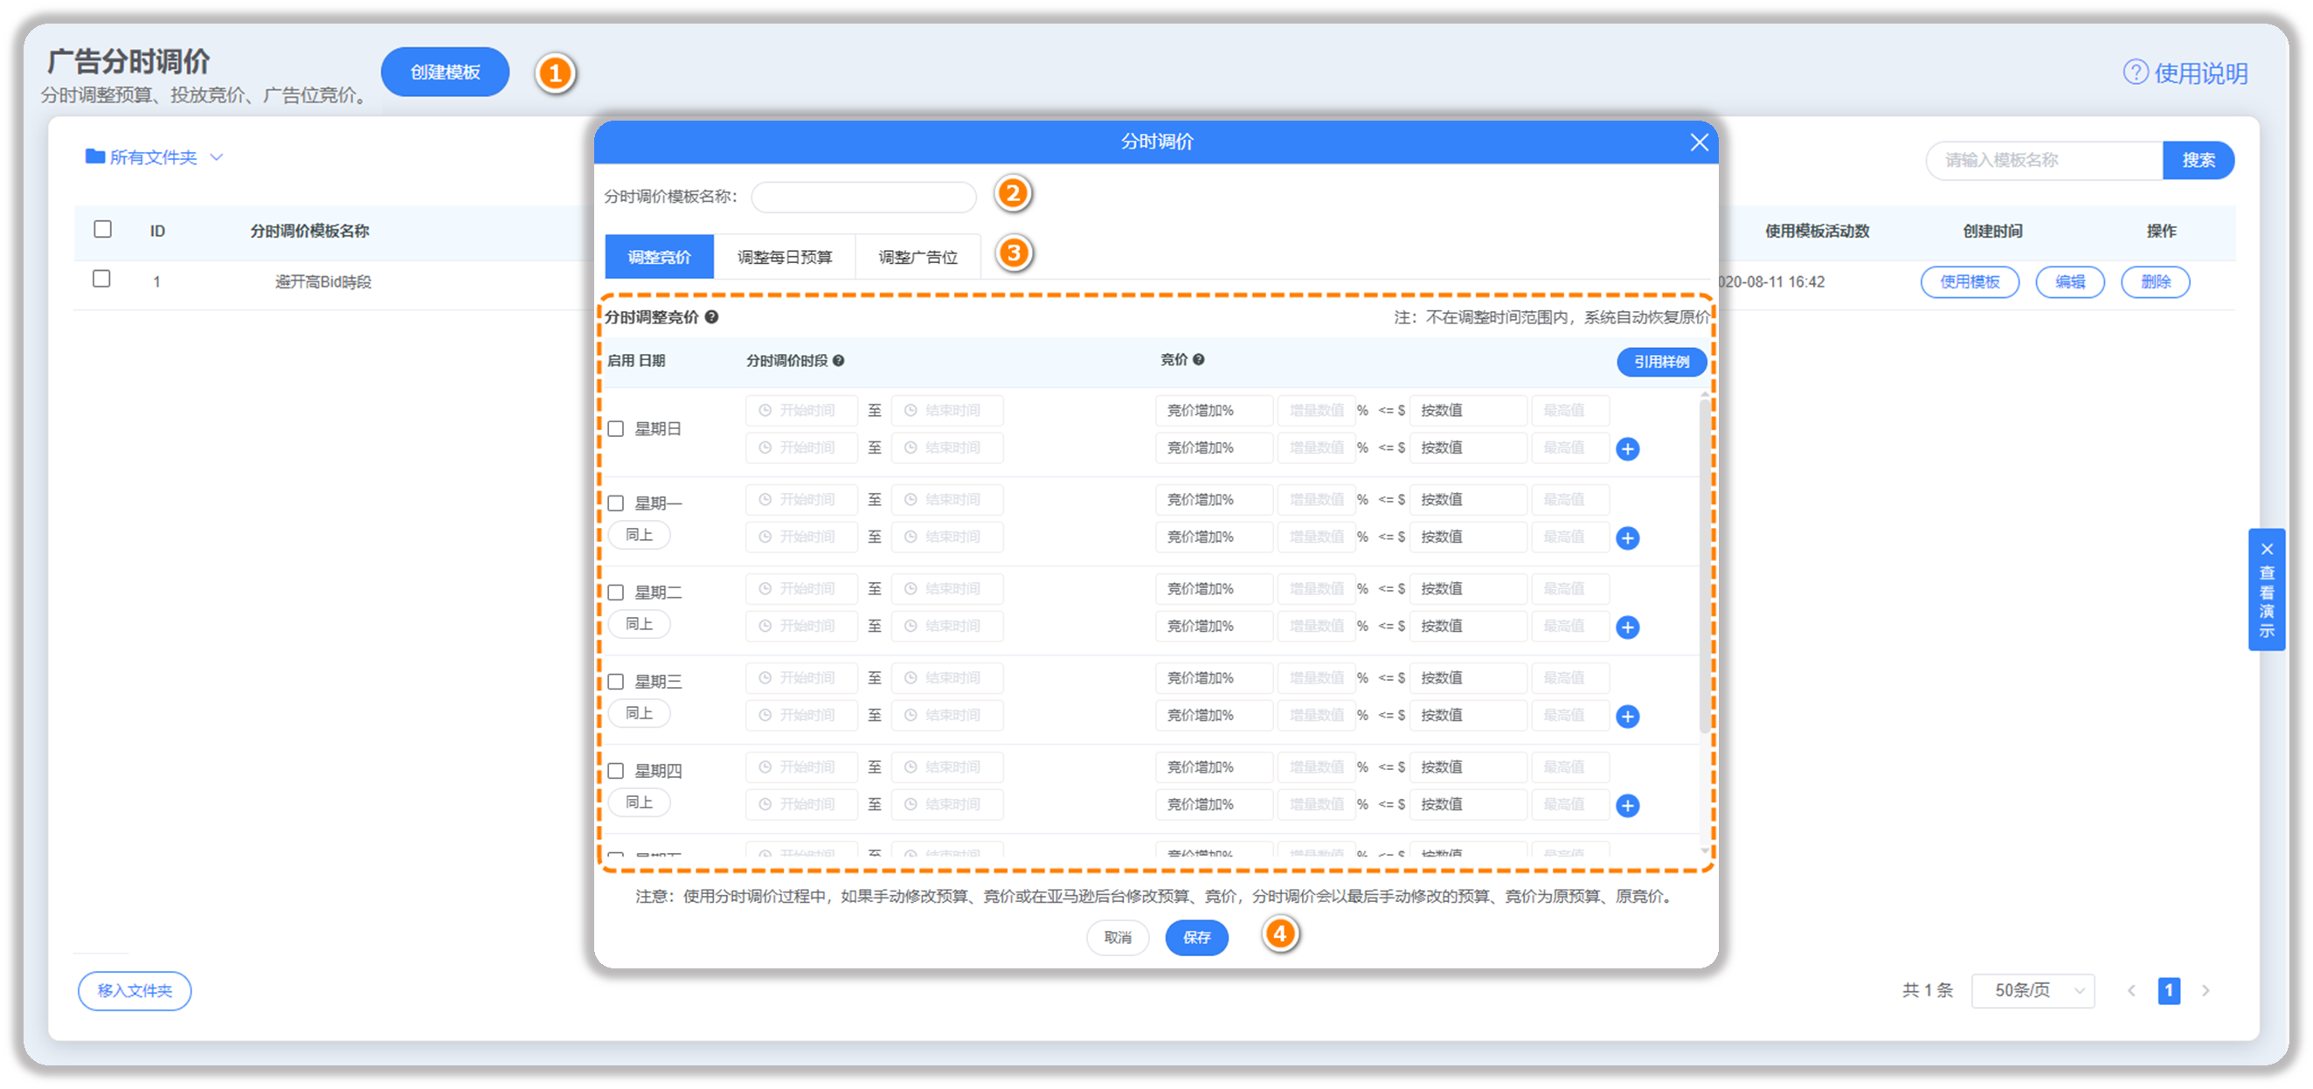The image size is (2313, 1089).
Task: Open the 50条/页 page size dropdown
Action: [2033, 990]
